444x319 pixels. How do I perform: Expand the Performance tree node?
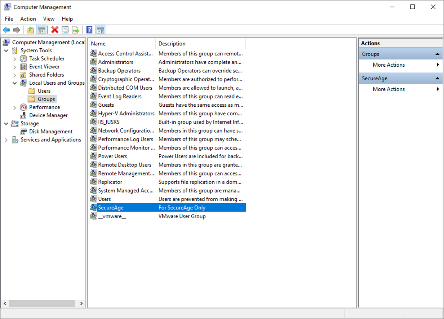(15, 107)
